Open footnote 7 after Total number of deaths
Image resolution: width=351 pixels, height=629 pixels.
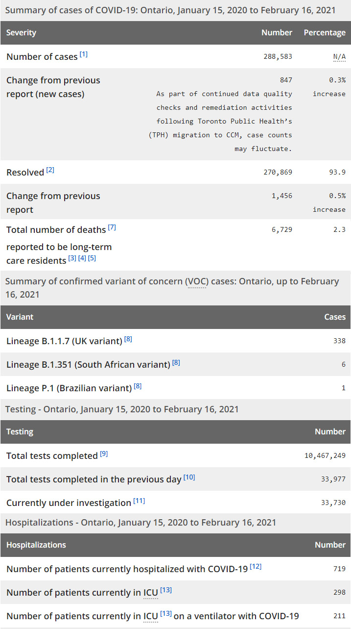(112, 227)
